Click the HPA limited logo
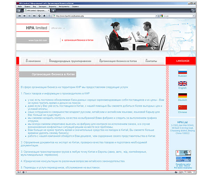The image size is (212, 177). 36,28
